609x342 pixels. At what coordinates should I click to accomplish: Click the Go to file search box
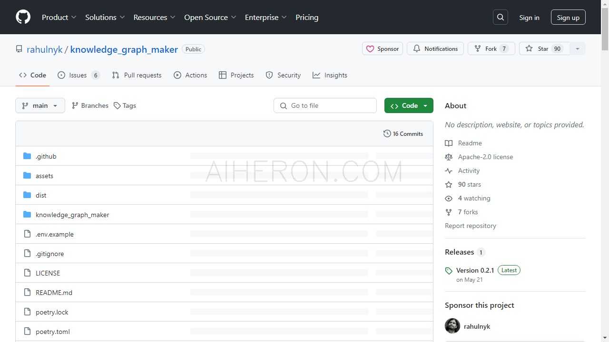pyautogui.click(x=325, y=105)
